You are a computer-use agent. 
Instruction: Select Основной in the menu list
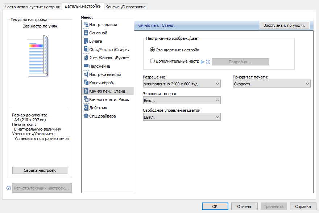(x=108, y=33)
